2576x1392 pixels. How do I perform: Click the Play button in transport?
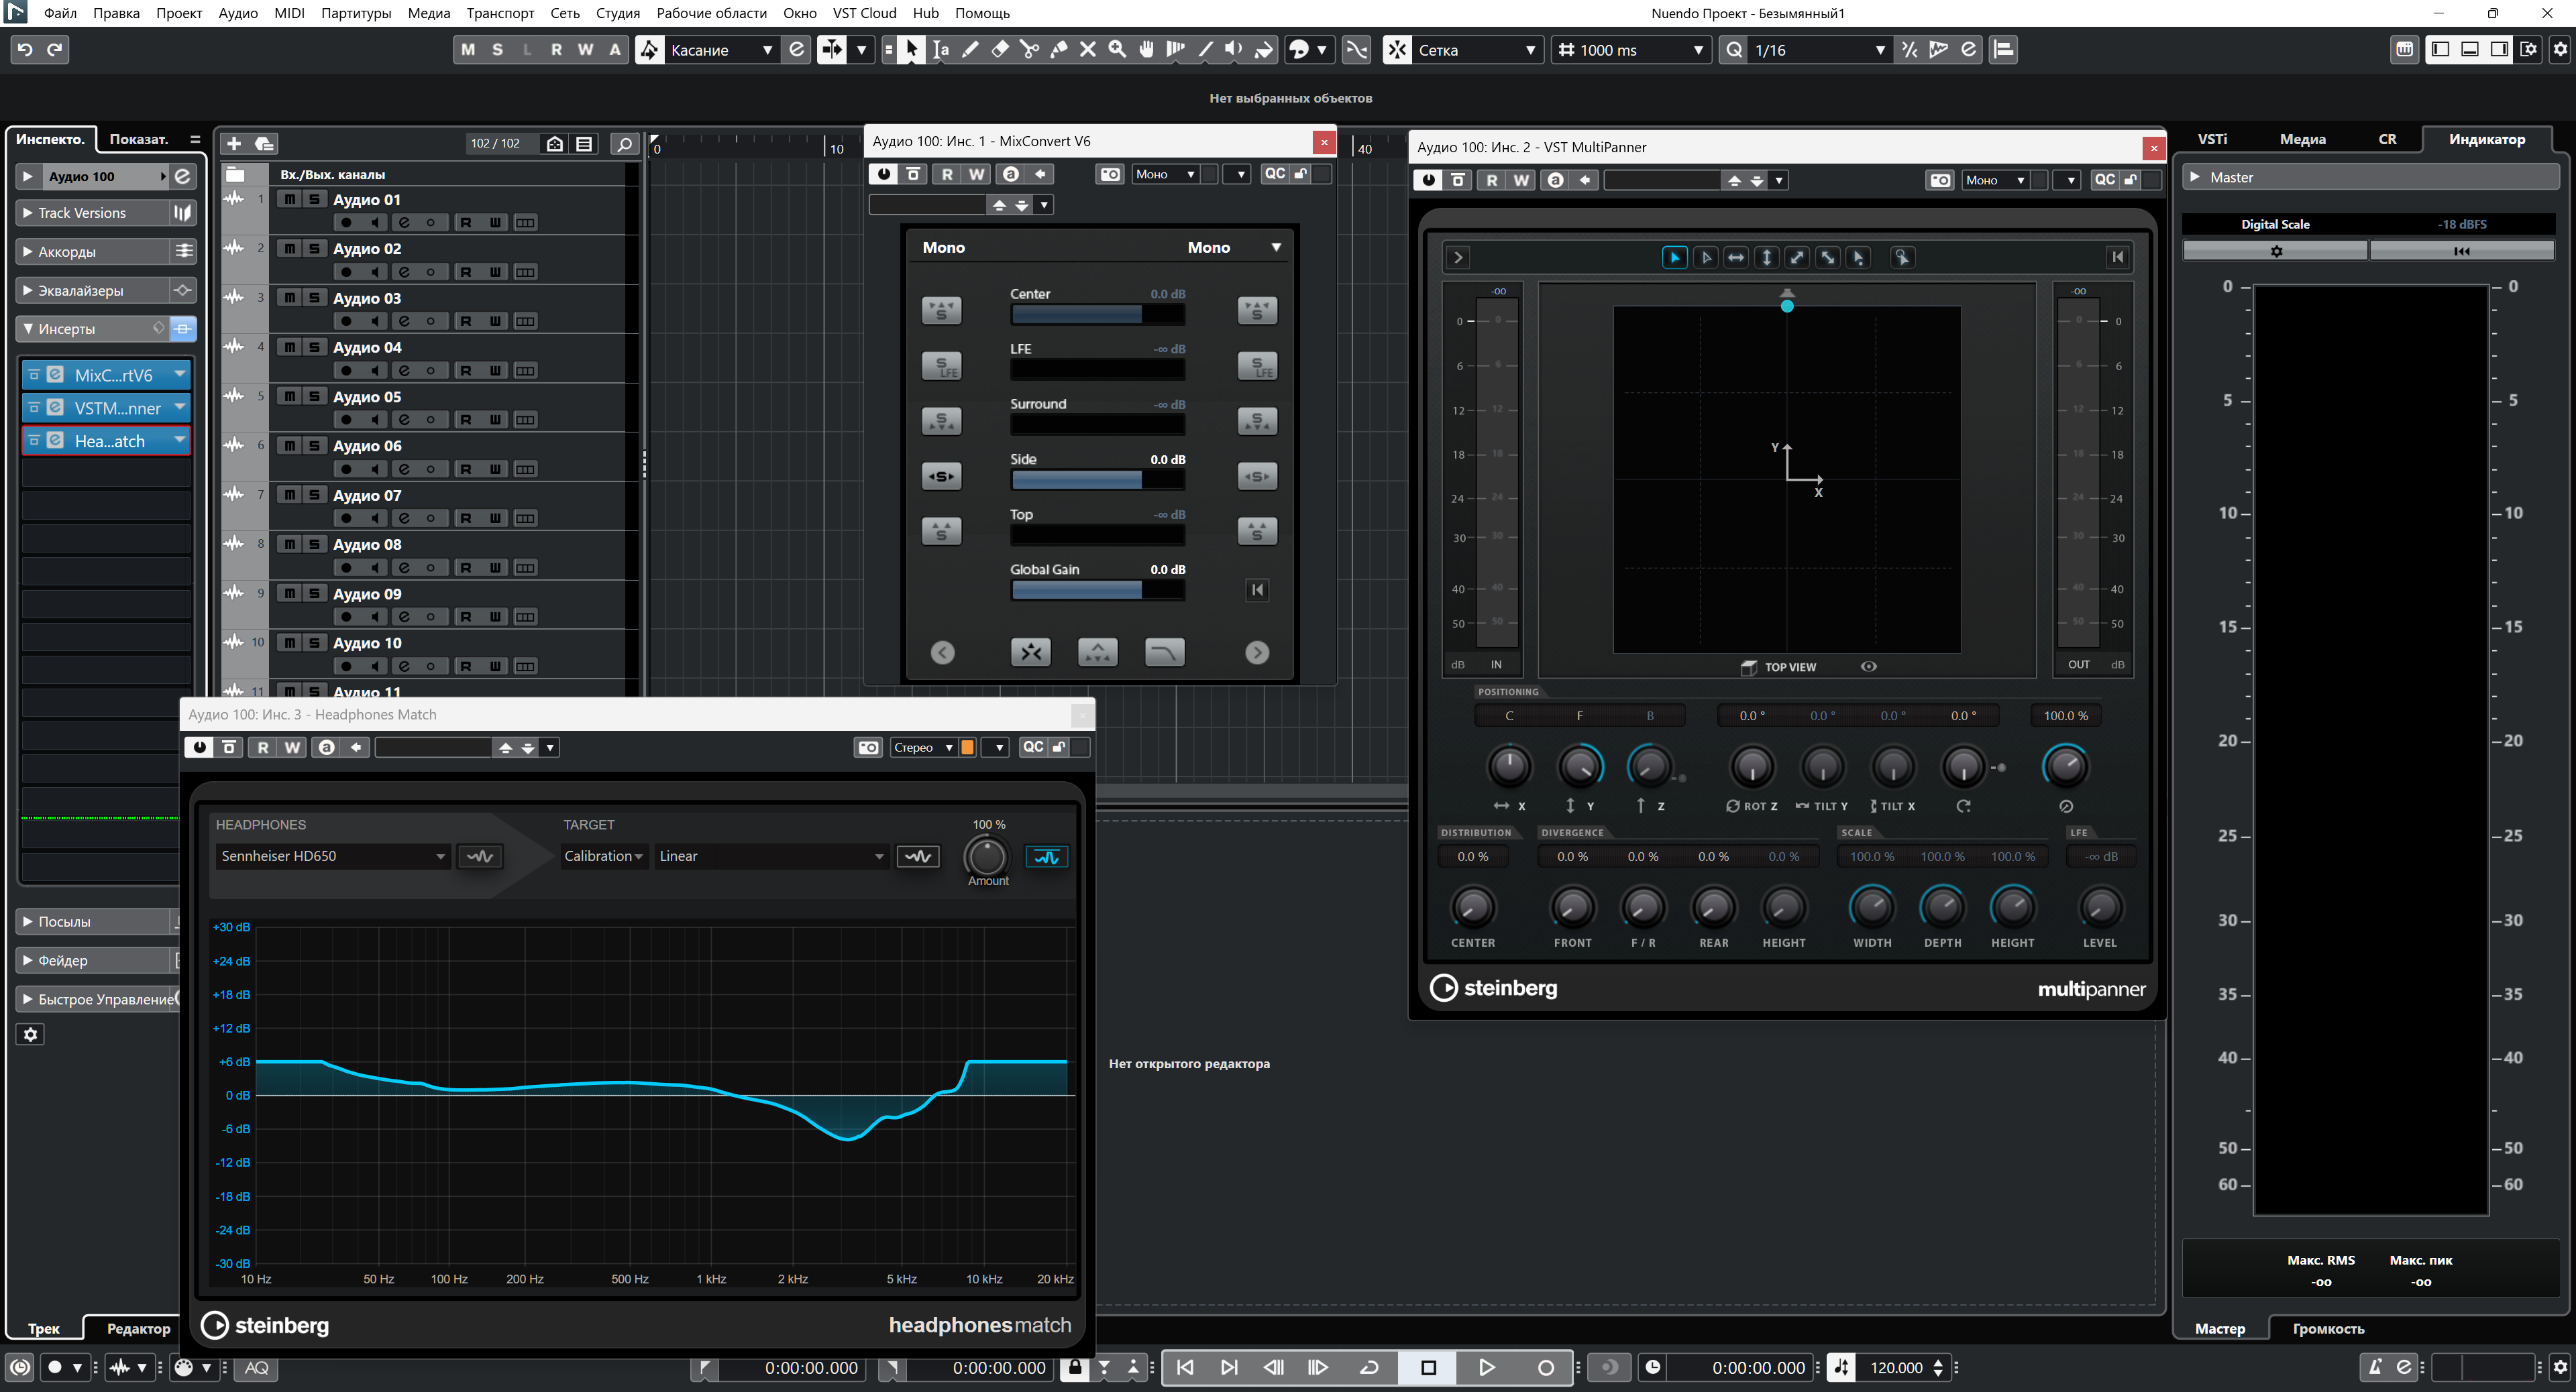pyautogui.click(x=1486, y=1368)
